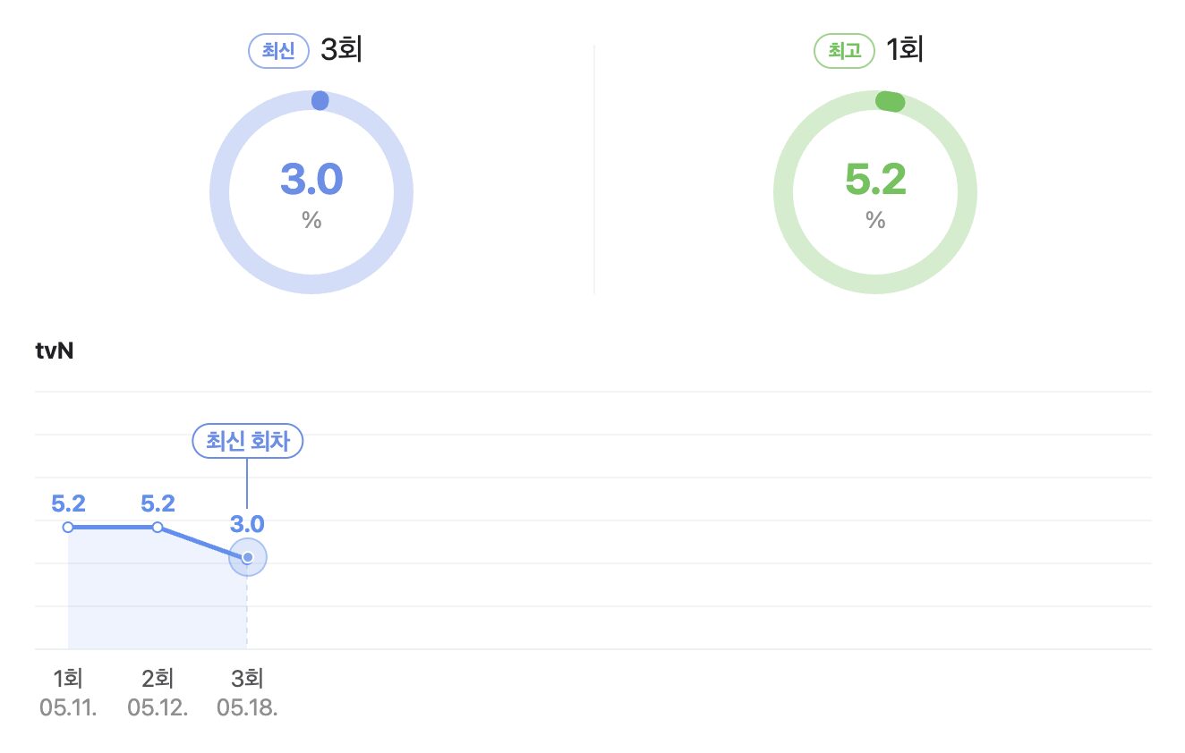The height and width of the screenshot is (753, 1185).
Task: Select the episode 2 data point
Action: pyautogui.click(x=158, y=528)
